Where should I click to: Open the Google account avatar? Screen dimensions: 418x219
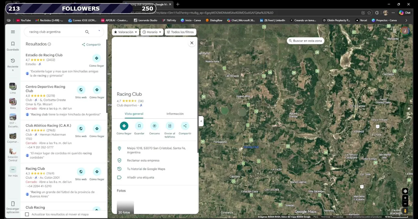pos(405,31)
